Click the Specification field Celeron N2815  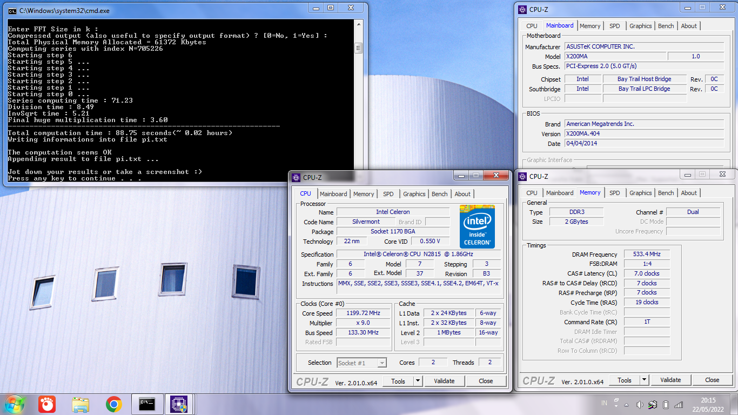click(418, 254)
